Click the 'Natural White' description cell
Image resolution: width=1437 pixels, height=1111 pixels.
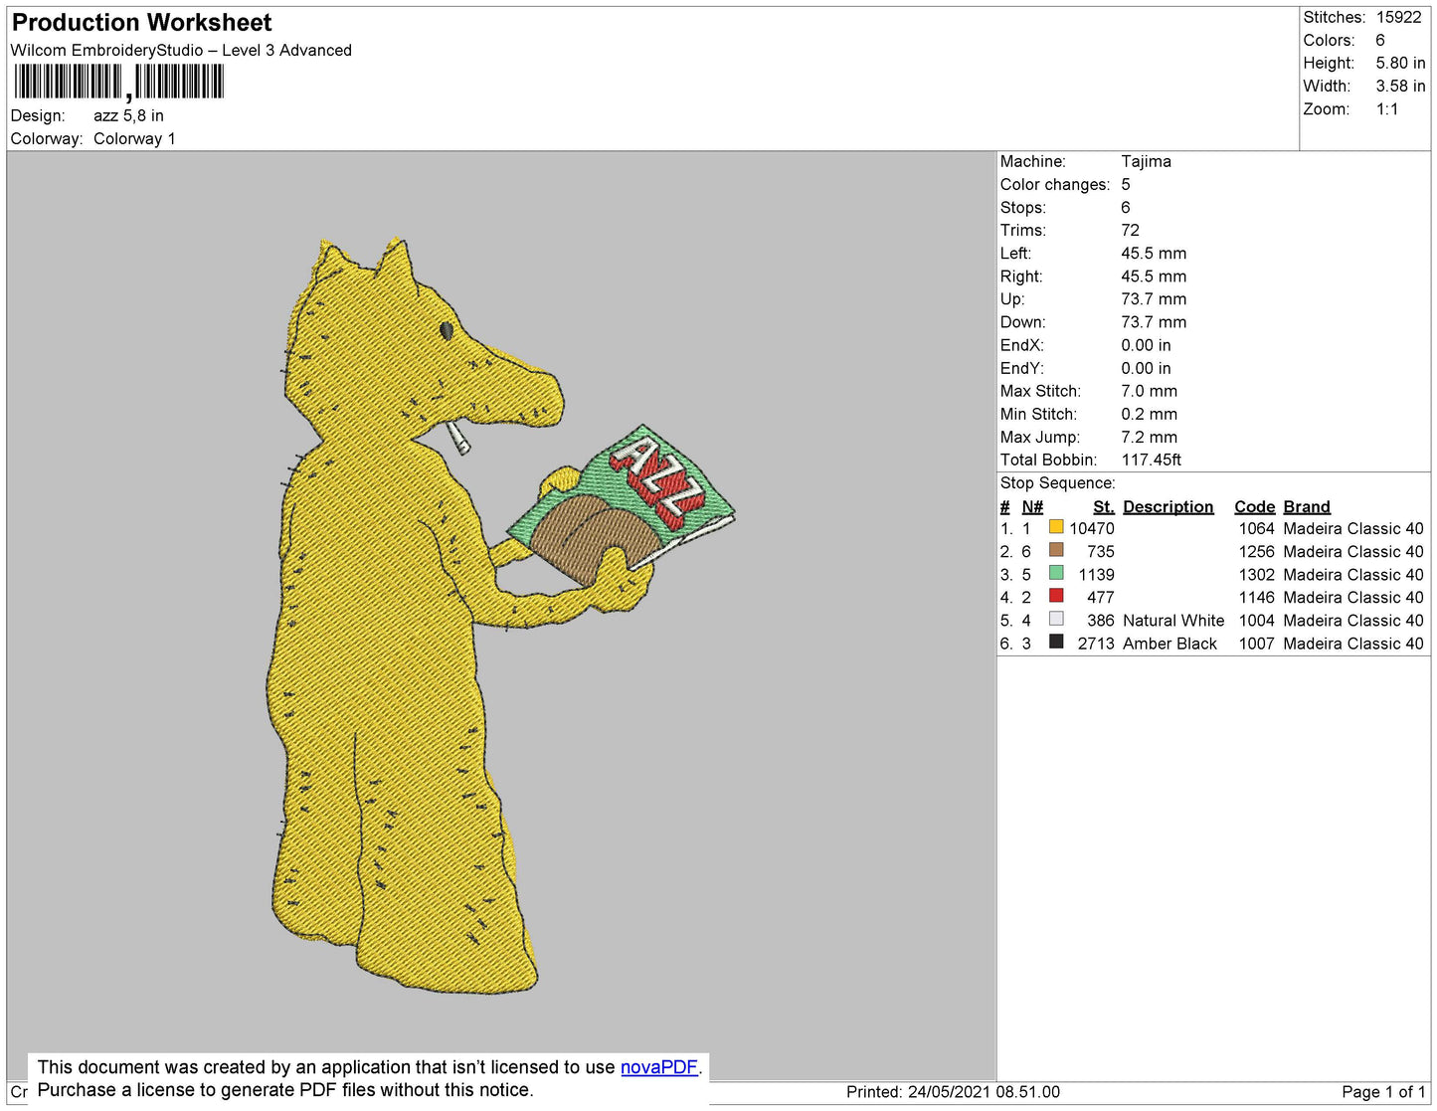(1173, 620)
